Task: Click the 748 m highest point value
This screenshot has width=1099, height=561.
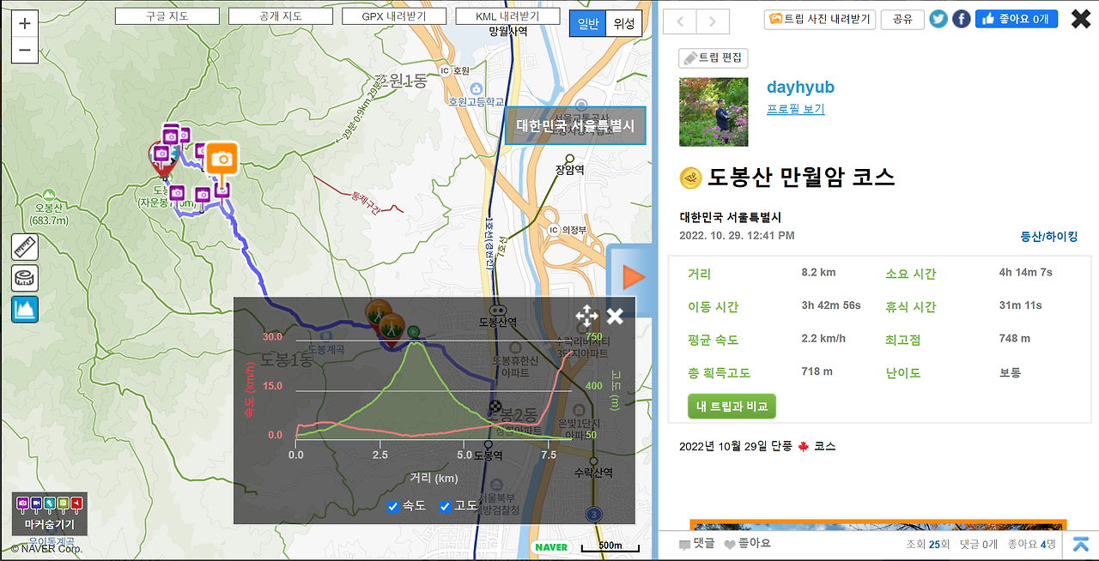Action: pos(1014,339)
